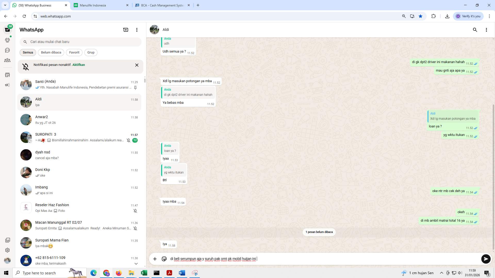This screenshot has height=278, width=495.
Task: Open Status updates in the left sidebar
Action: point(7,40)
